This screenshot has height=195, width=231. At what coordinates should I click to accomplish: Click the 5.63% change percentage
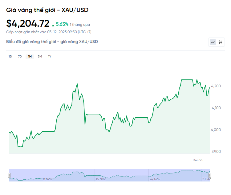click(62, 24)
